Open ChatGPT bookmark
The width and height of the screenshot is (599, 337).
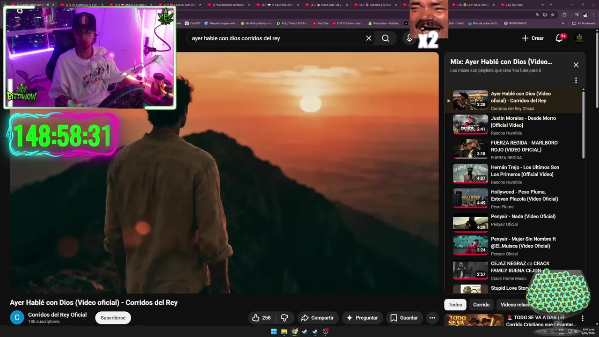(x=192, y=23)
